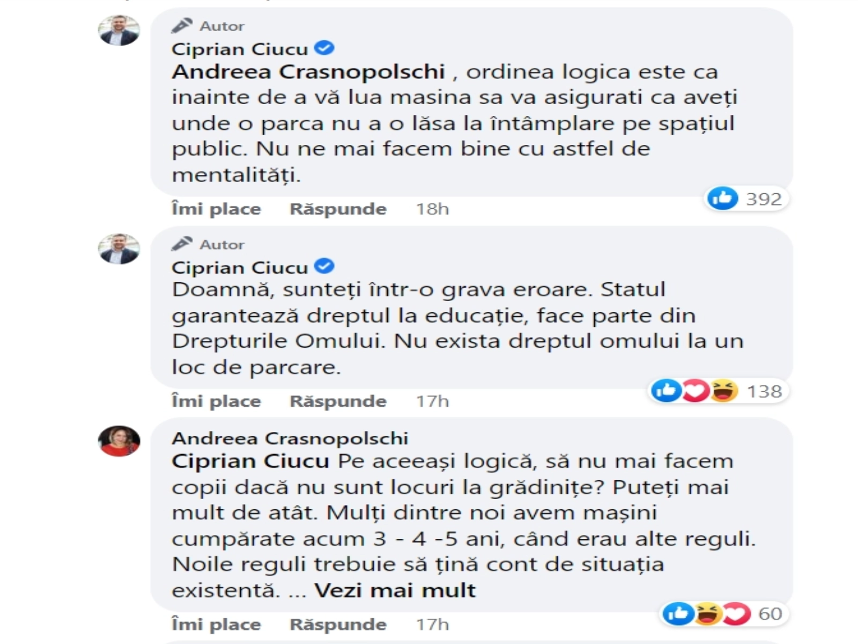Viewport: 858px width, 644px height.
Task: Expand comment with Vezi mai mult
Action: point(395,590)
